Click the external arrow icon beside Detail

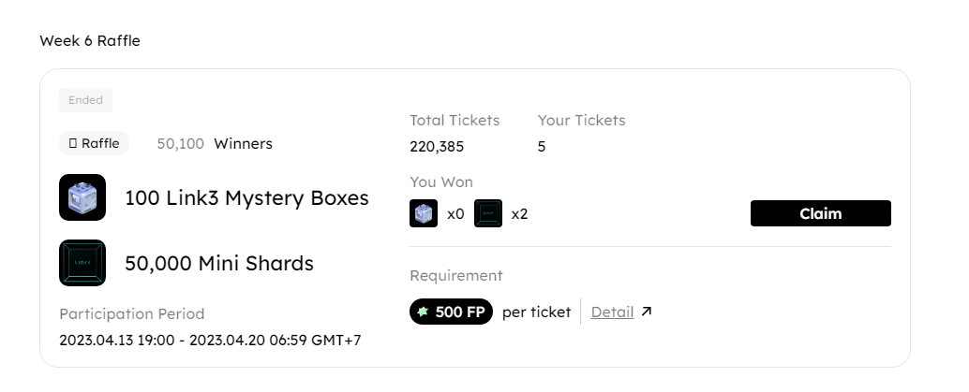tap(646, 312)
